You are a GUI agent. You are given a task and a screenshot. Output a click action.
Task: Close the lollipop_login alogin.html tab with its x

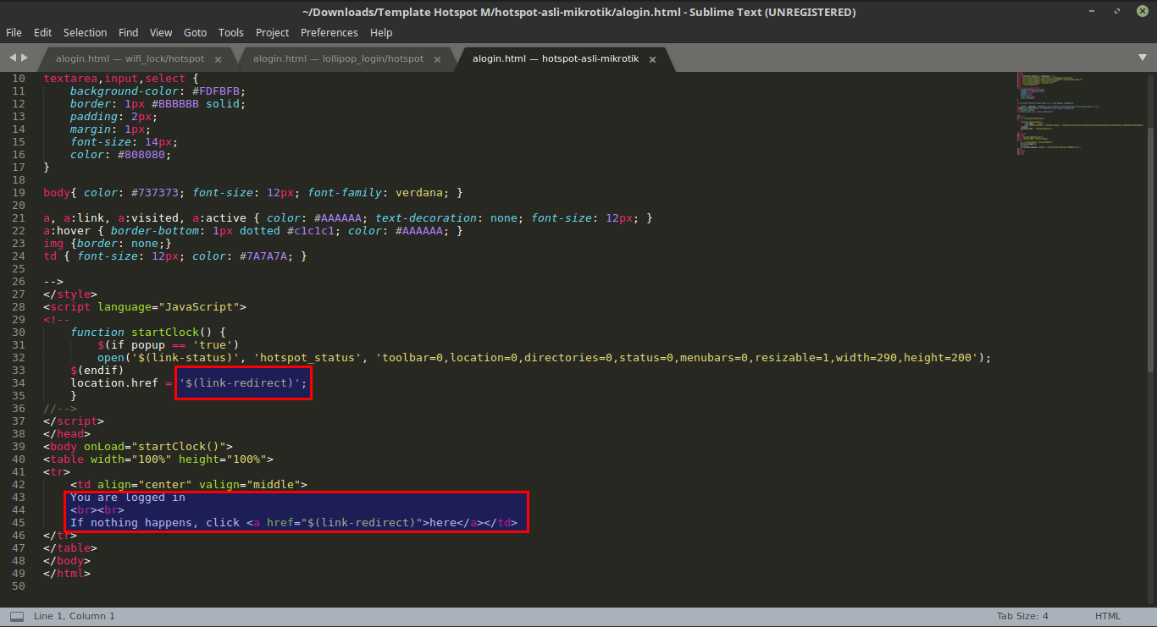[x=437, y=59]
